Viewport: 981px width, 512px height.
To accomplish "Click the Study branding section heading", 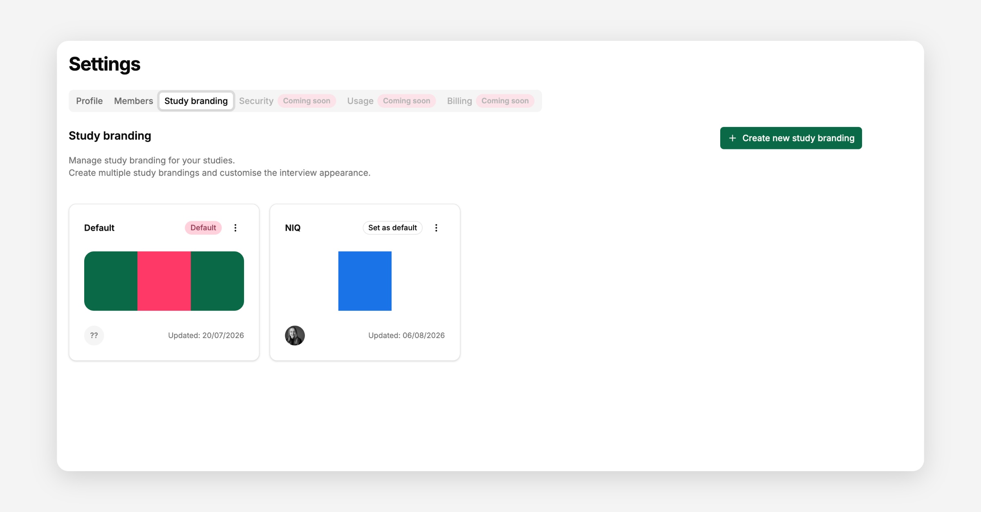I will click(x=110, y=136).
